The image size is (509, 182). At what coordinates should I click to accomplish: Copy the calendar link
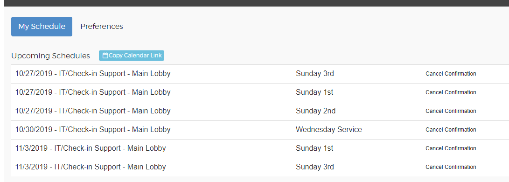(132, 56)
